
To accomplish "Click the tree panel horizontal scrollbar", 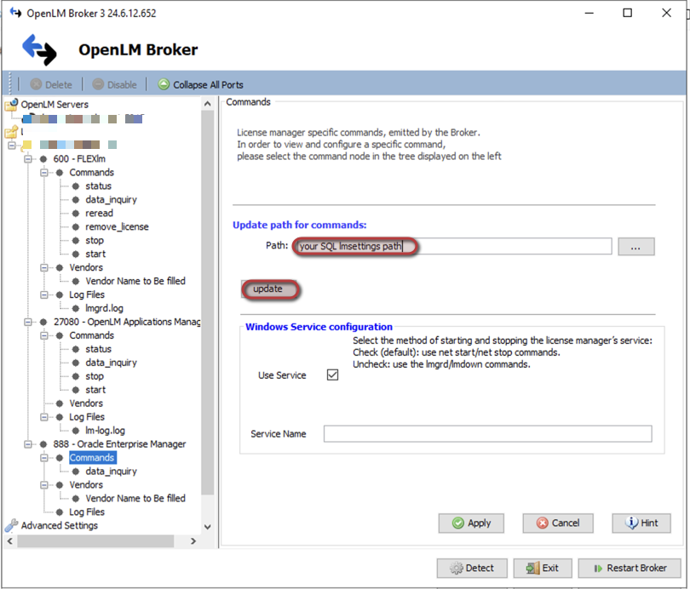I will [x=102, y=540].
